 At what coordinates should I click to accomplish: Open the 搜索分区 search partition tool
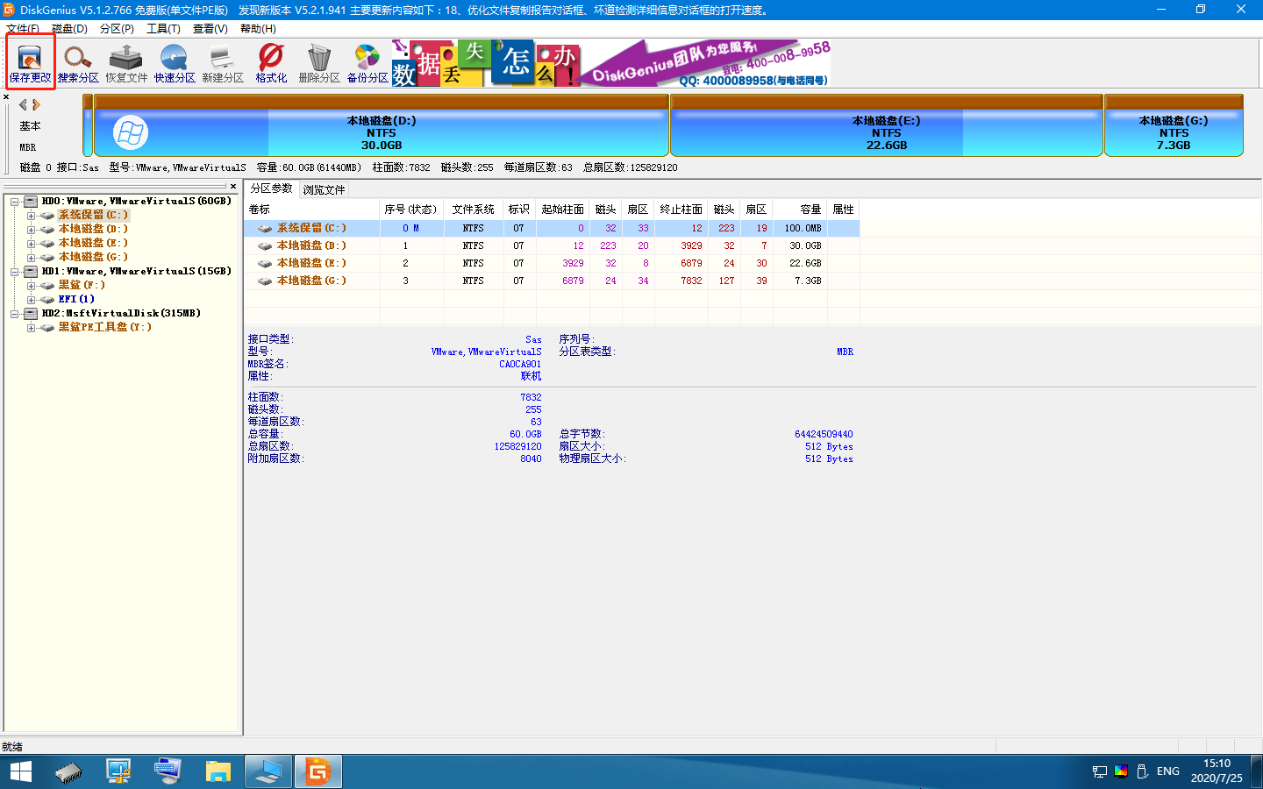(x=78, y=63)
